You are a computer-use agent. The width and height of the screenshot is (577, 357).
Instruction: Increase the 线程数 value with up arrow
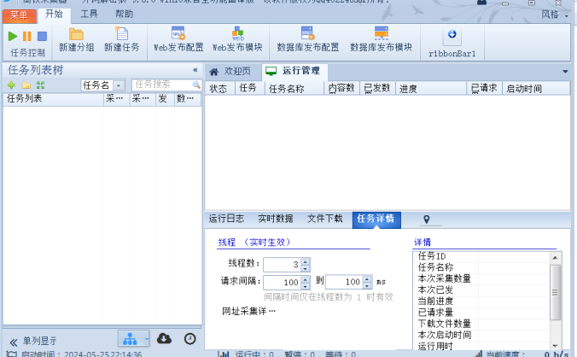click(305, 261)
